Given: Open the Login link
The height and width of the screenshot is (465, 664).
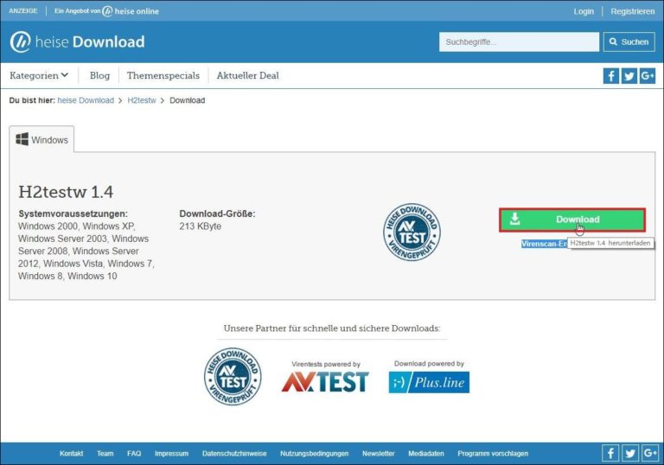Looking at the screenshot, I should [x=584, y=11].
